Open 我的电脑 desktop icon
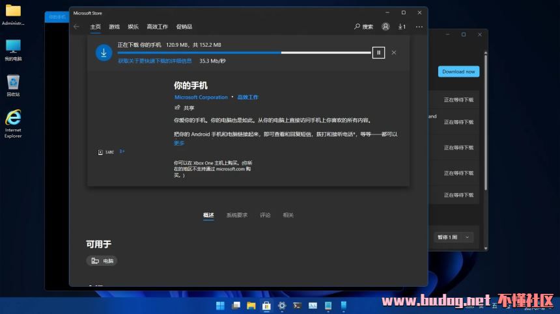The height and width of the screenshot is (314, 560). coord(13,50)
